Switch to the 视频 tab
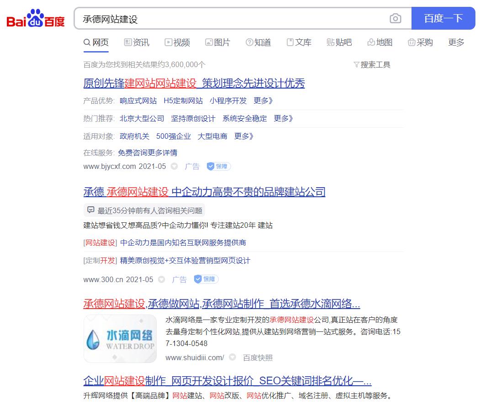This screenshot has height=404, width=480. [177, 42]
